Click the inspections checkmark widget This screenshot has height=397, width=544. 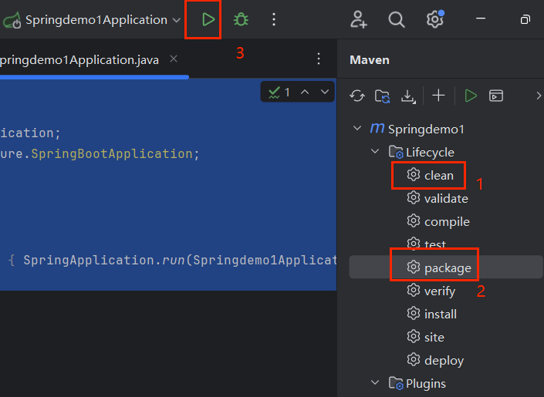[x=279, y=93]
